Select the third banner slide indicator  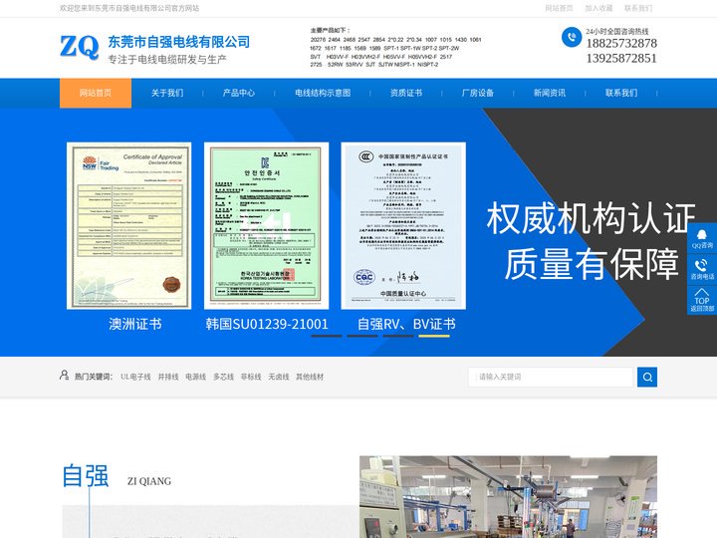[398, 336]
